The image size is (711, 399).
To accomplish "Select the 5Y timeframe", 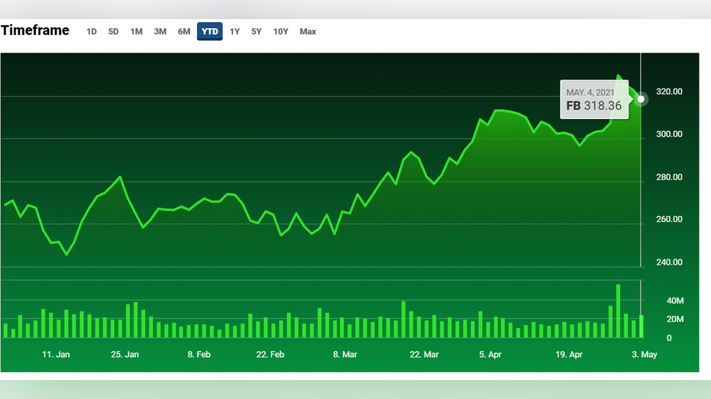I will 257,32.
